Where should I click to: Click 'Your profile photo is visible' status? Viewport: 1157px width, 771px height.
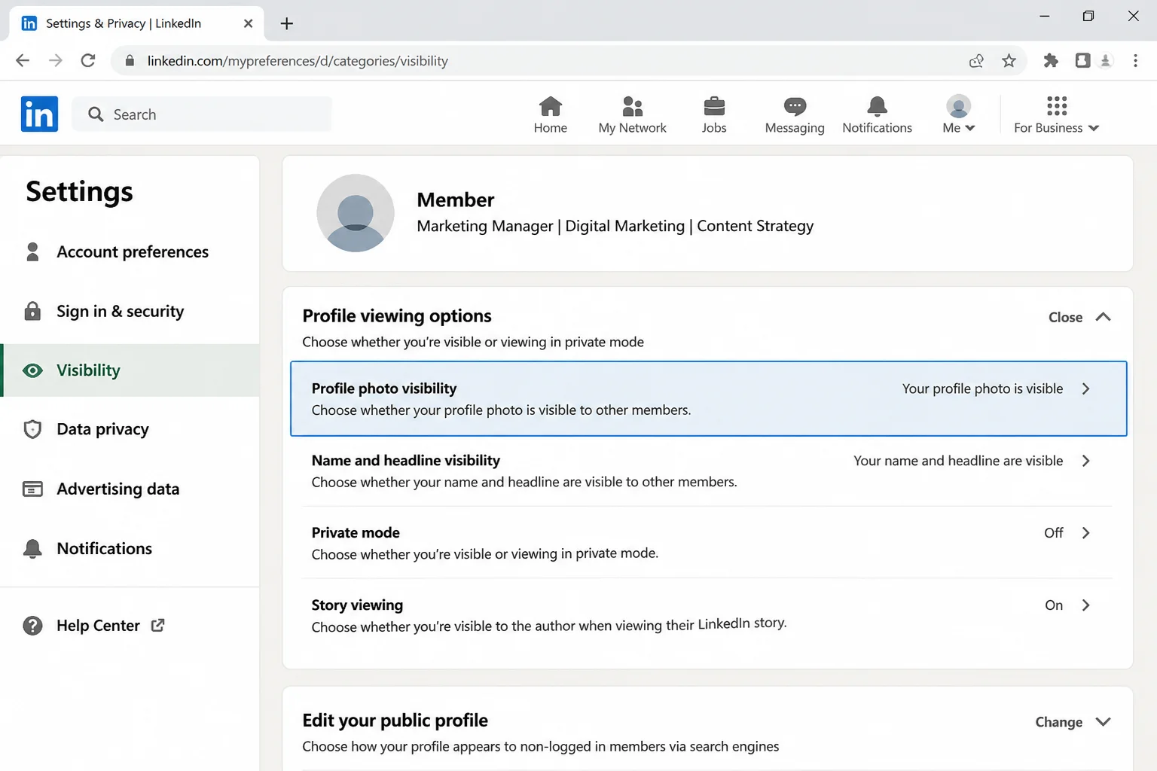982,389
